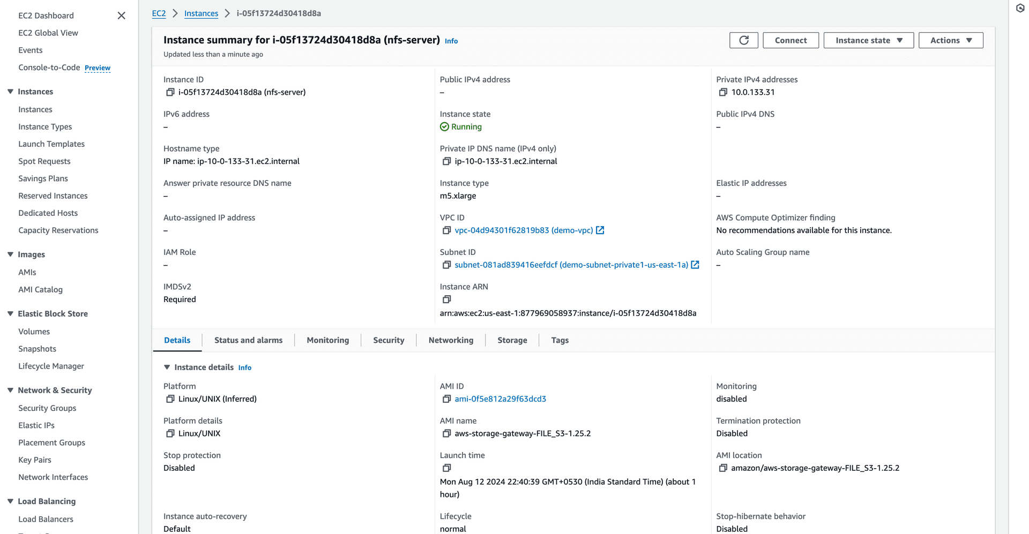Collapse the Elastic Block Store sidebar group

point(10,314)
